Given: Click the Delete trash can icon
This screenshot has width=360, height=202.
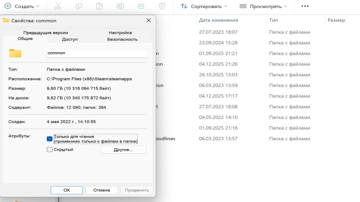Looking at the screenshot, I should (162, 6).
